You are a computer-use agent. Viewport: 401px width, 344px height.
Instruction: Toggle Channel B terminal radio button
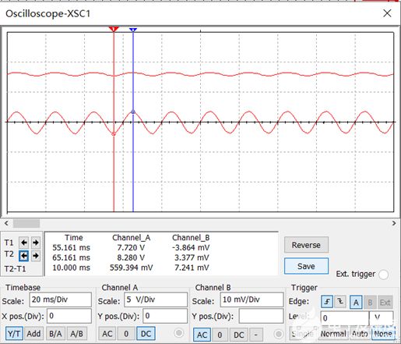coord(278,334)
